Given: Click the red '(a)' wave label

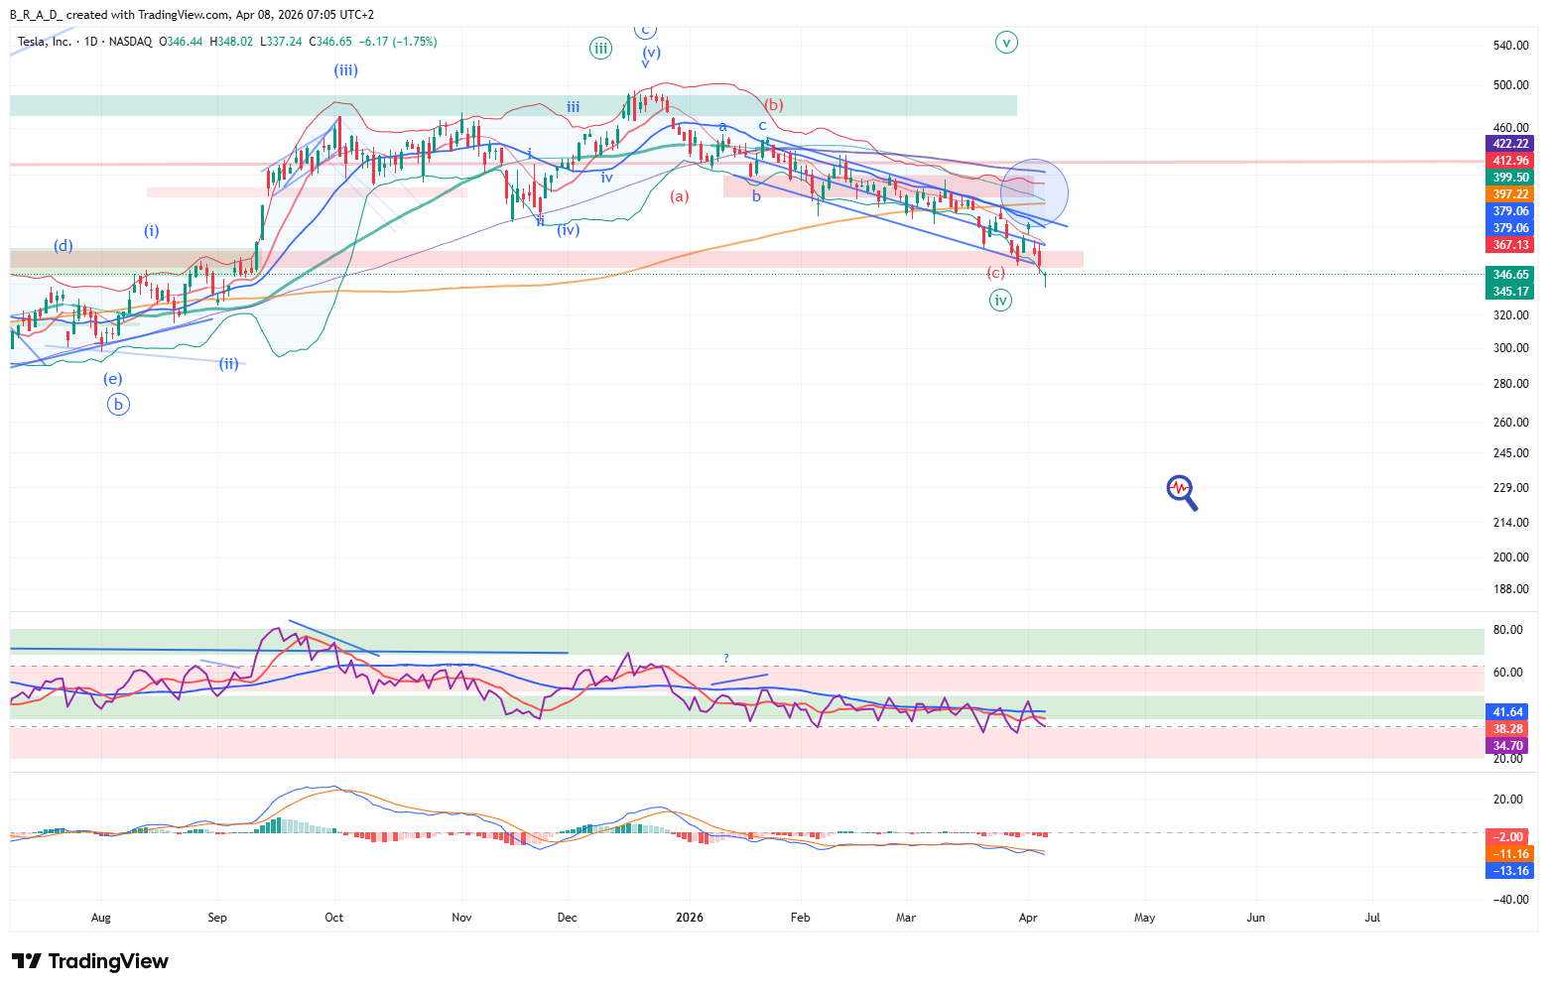Looking at the screenshot, I should click(x=679, y=196).
